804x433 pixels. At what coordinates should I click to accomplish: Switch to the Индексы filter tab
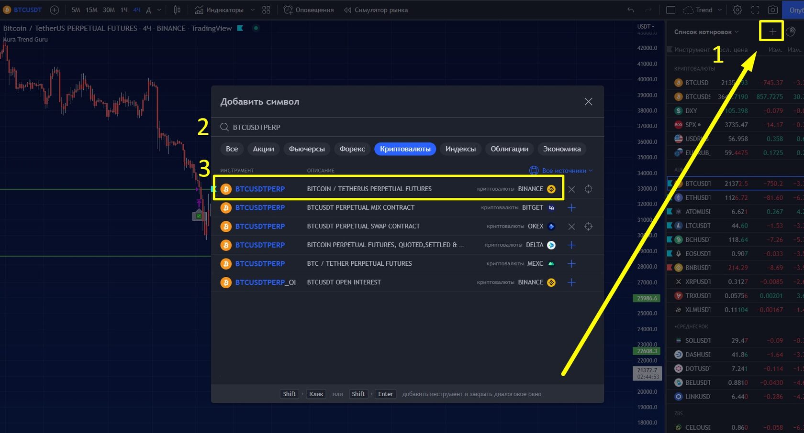460,149
